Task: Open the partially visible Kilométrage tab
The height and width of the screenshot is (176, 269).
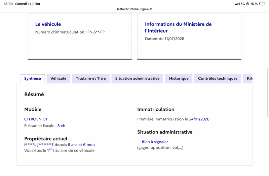Action: click(248, 78)
